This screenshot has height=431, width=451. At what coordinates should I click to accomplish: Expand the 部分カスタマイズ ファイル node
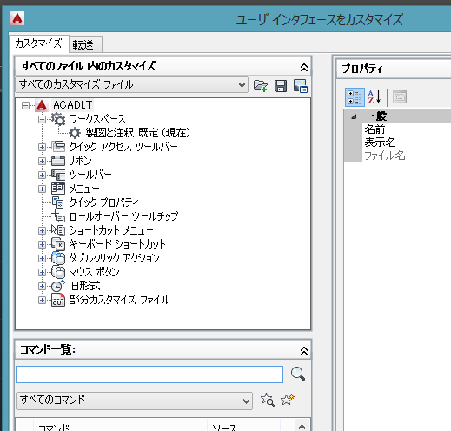click(42, 300)
